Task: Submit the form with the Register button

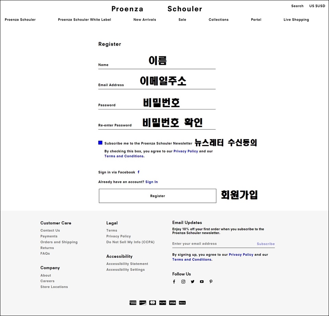Action: tap(158, 196)
